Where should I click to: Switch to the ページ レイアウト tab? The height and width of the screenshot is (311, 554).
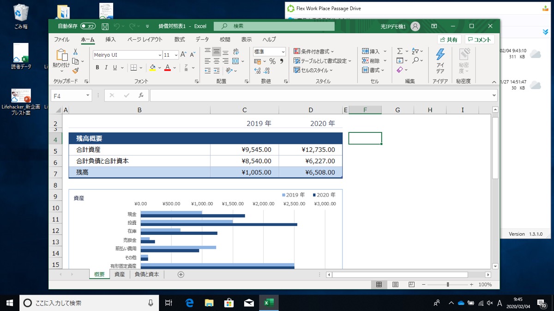tap(145, 40)
